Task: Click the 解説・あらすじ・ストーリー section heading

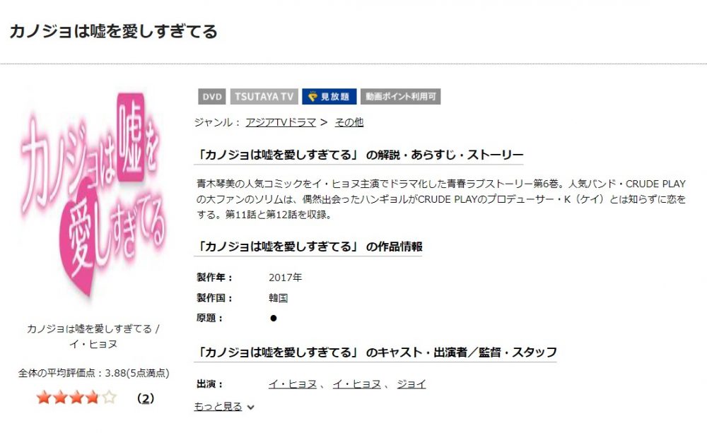Action: point(359,155)
